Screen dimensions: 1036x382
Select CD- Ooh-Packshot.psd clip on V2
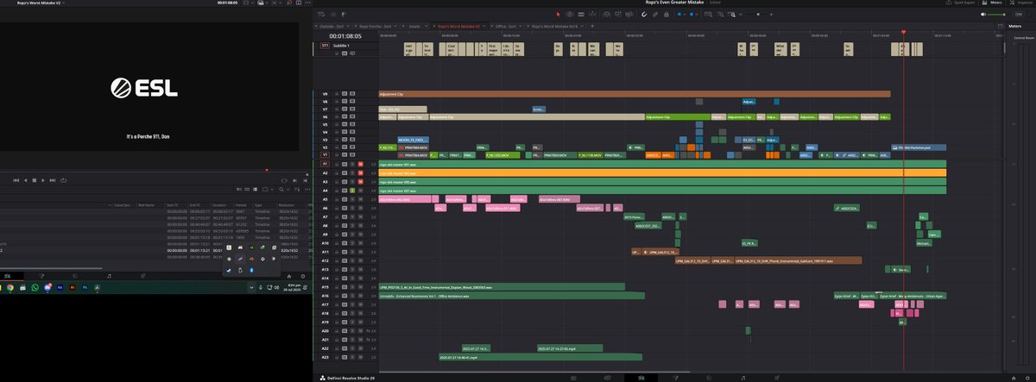tap(919, 147)
